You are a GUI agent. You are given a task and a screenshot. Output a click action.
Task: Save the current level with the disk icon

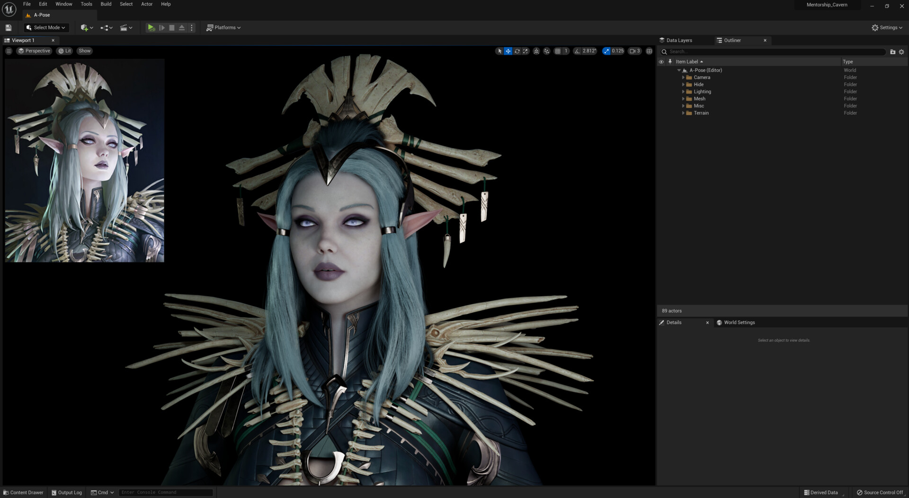coord(9,28)
